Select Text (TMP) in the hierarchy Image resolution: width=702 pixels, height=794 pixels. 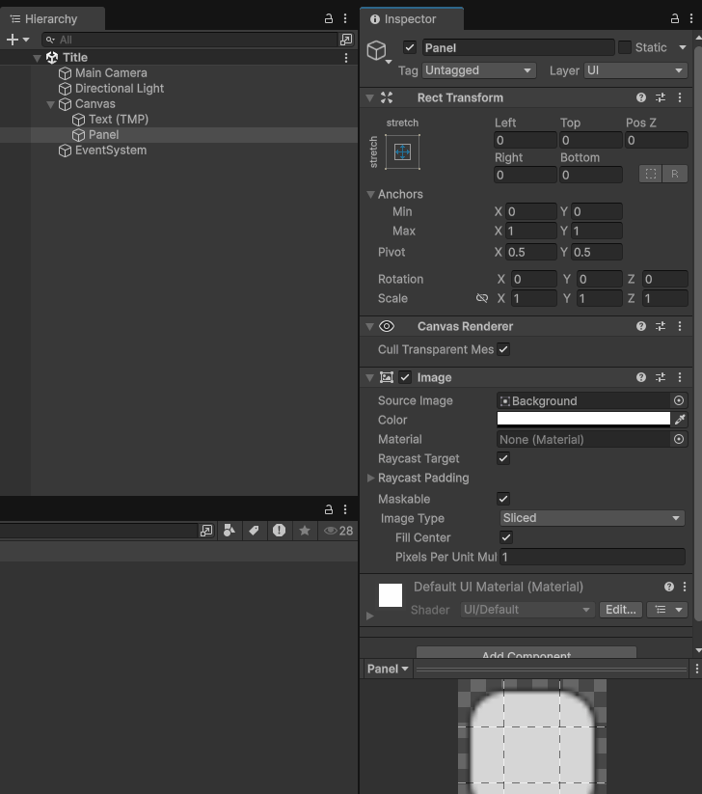pos(118,120)
